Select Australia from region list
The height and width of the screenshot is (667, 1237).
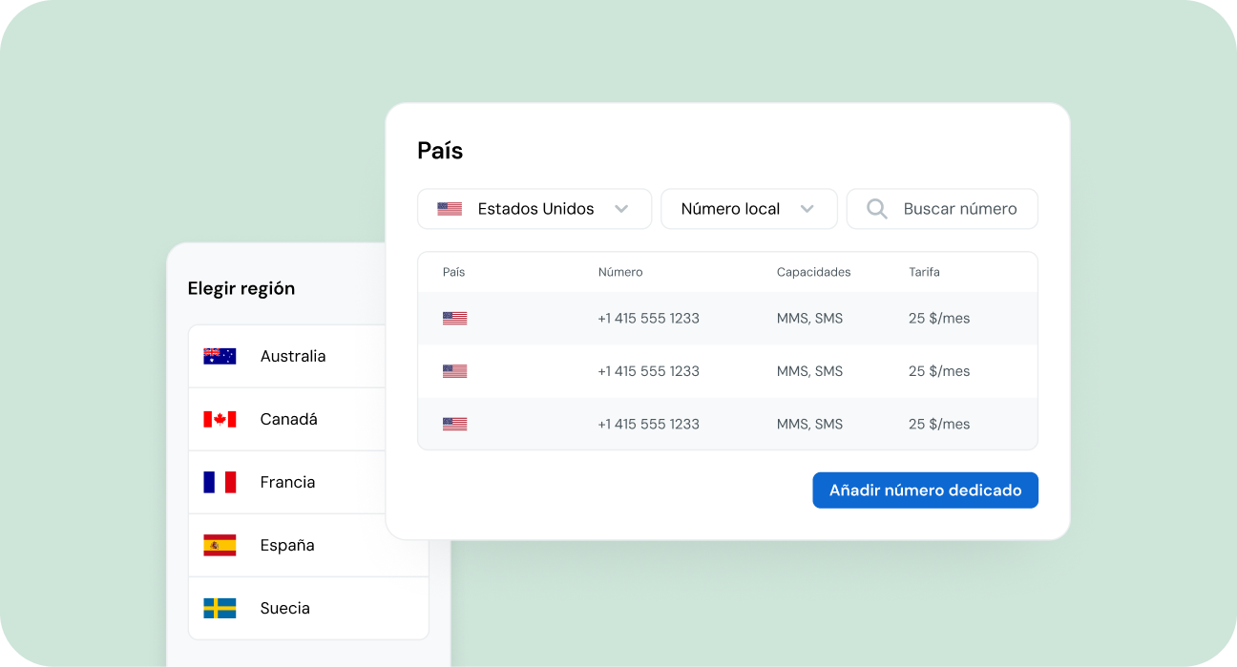(x=292, y=356)
